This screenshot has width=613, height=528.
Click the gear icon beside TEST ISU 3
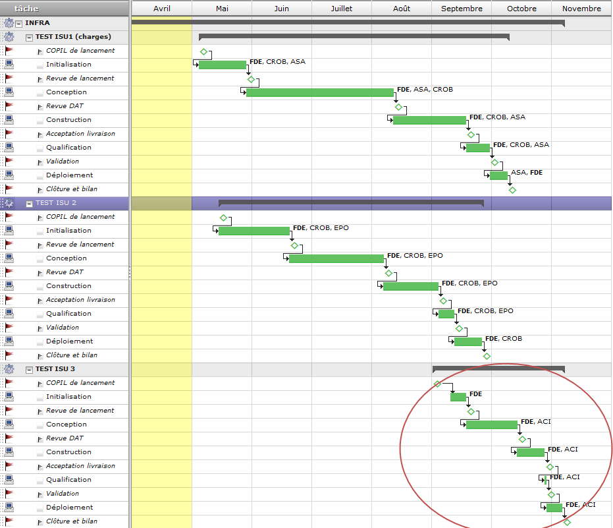[9, 369]
